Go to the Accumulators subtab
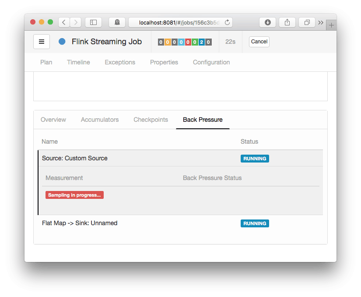Image resolution: width=361 pixels, height=297 pixels. (100, 120)
